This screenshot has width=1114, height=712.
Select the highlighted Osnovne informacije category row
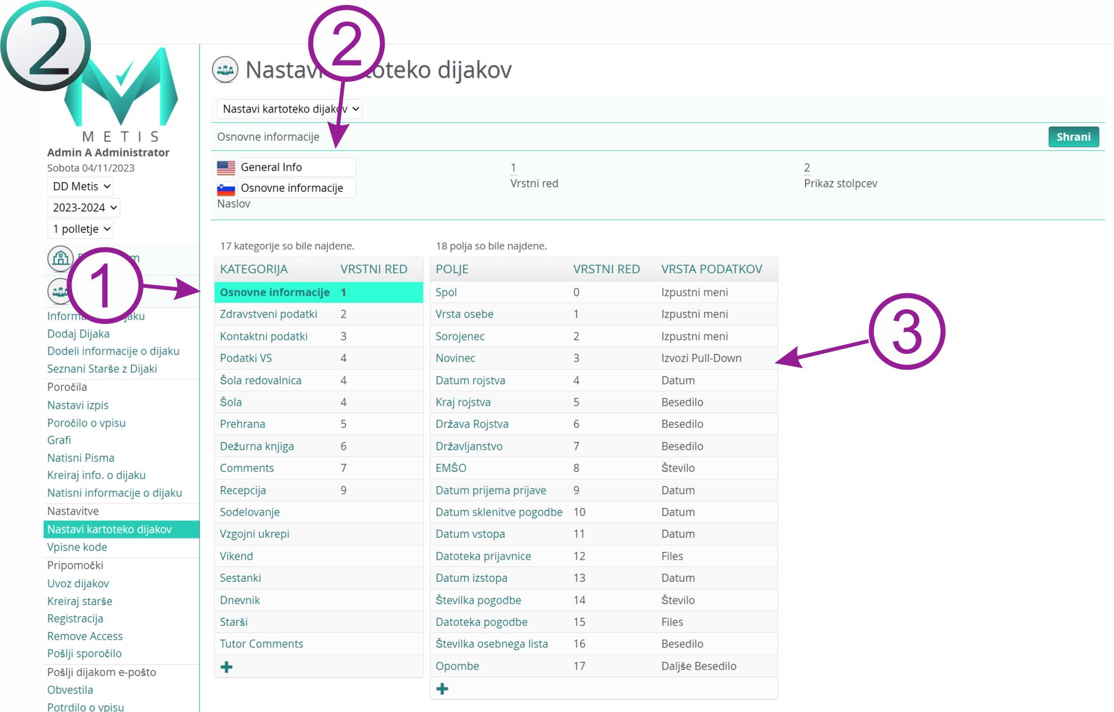274,293
